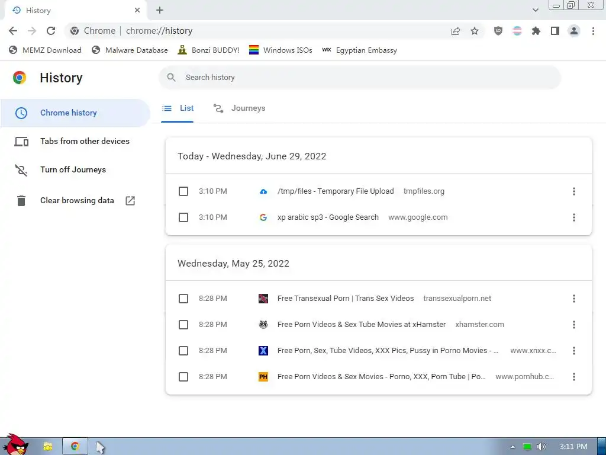
Task: Open the Windows ISOs bookmark
Action: tap(281, 50)
